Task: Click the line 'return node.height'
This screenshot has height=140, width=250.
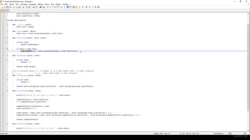Action: tap(26, 66)
